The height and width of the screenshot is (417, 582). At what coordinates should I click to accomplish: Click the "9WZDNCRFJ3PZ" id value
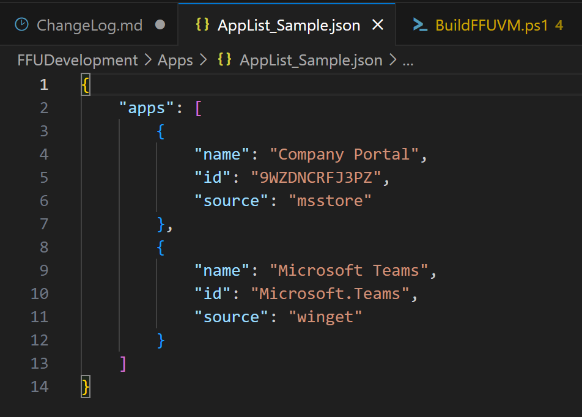click(316, 177)
